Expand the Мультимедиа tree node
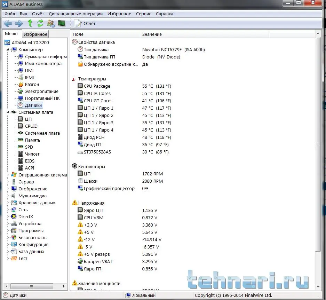The image size is (326, 300). point(8,196)
